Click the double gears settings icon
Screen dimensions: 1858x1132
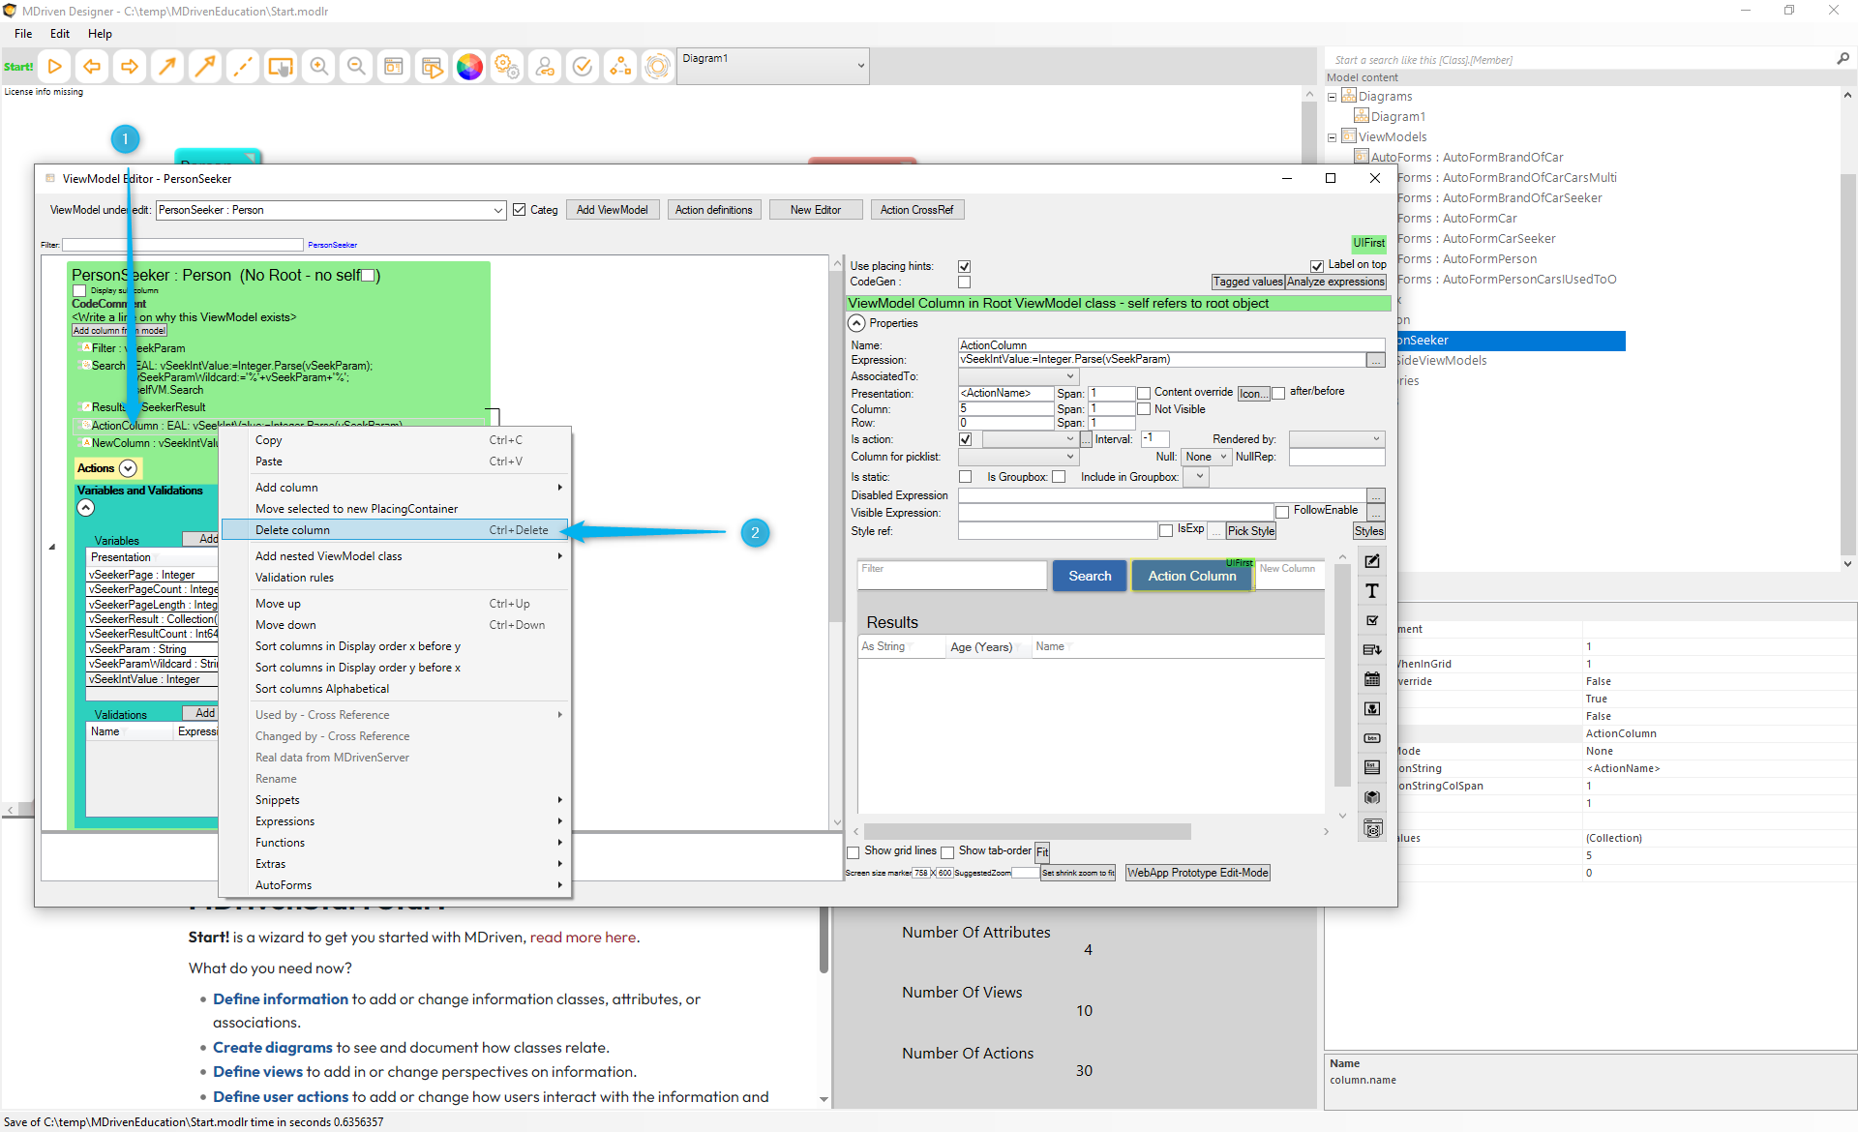click(507, 67)
